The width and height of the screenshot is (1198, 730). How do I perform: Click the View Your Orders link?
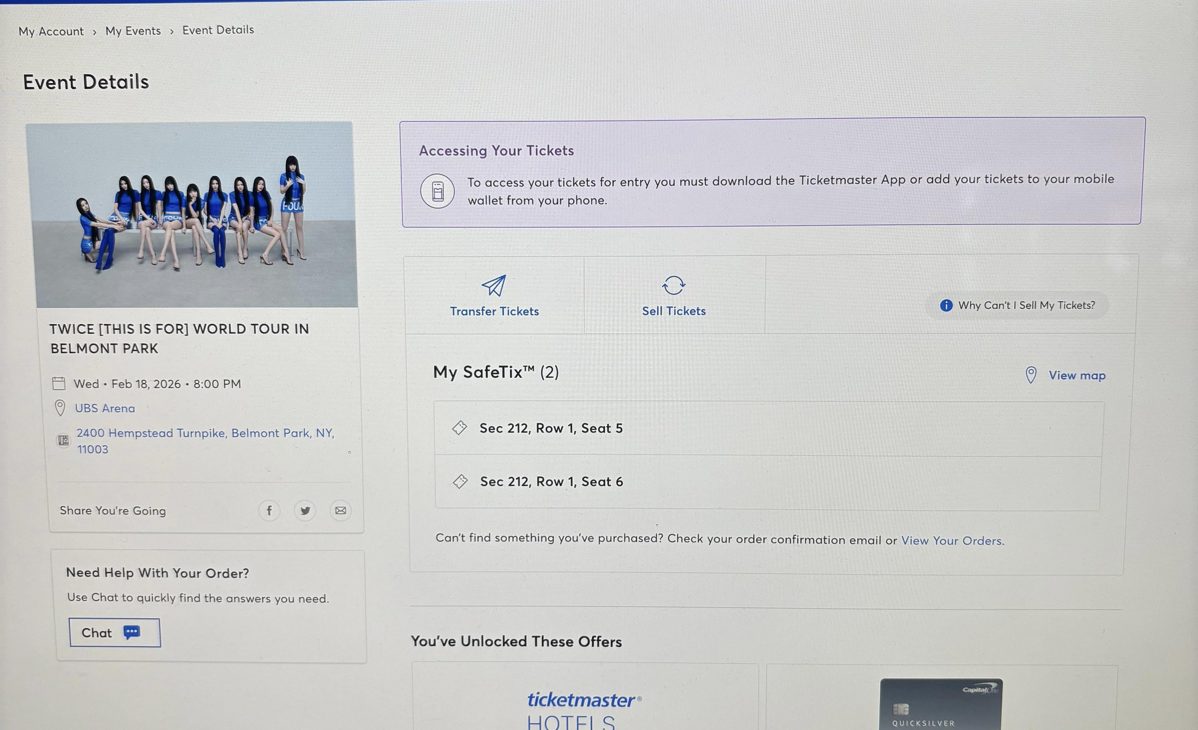pyautogui.click(x=952, y=541)
